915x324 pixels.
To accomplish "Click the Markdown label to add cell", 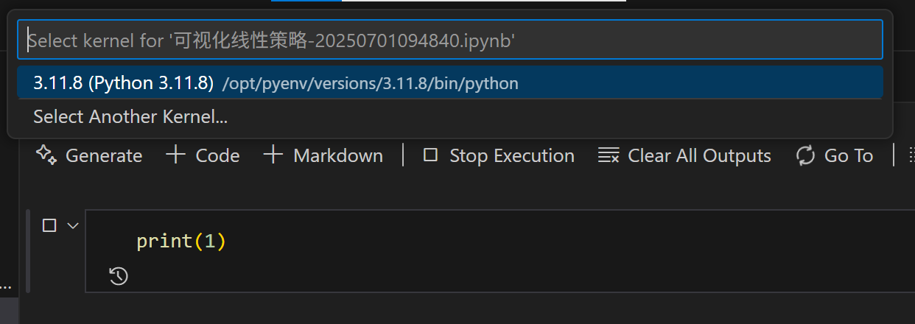I will click(x=338, y=155).
